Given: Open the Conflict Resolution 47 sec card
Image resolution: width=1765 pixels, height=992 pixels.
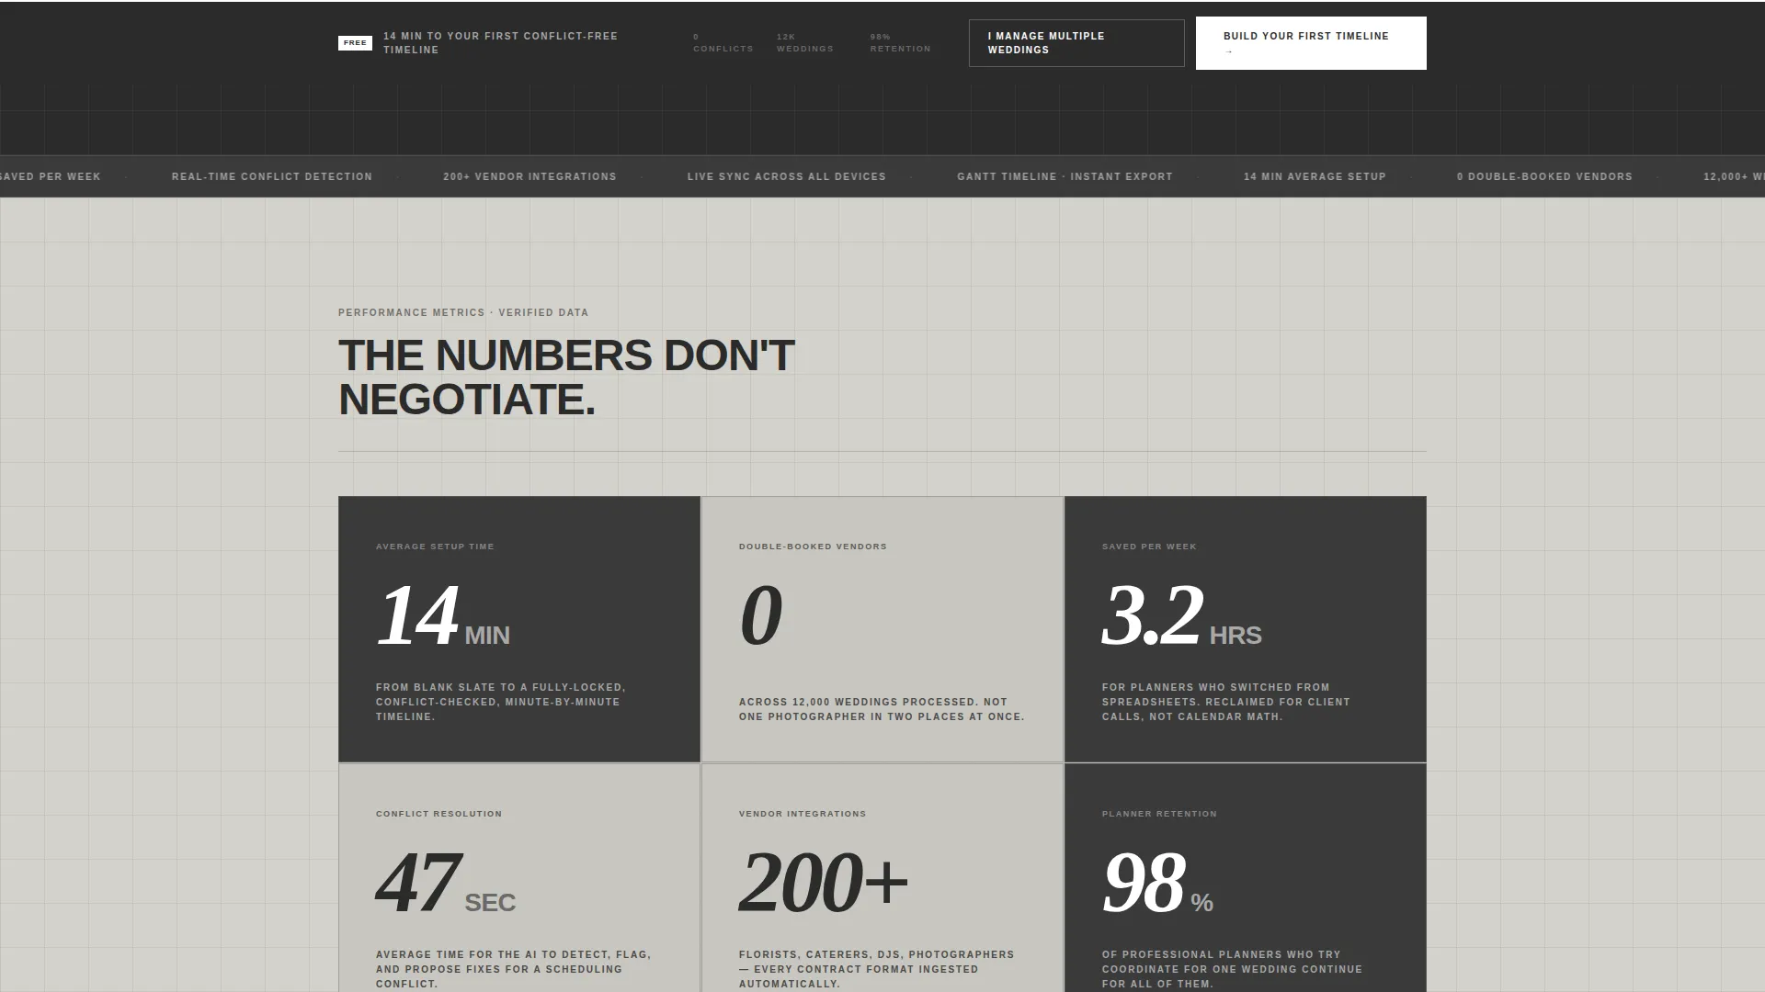Looking at the screenshot, I should [519, 878].
